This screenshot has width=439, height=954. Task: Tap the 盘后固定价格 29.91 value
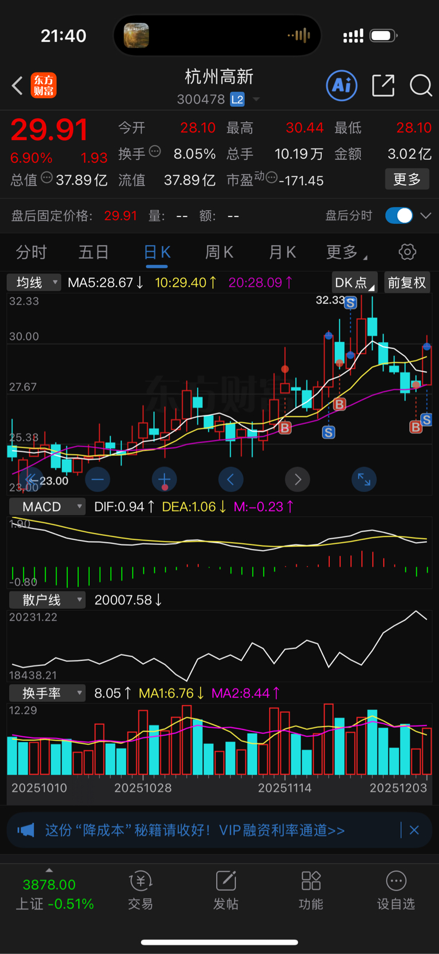(x=121, y=216)
